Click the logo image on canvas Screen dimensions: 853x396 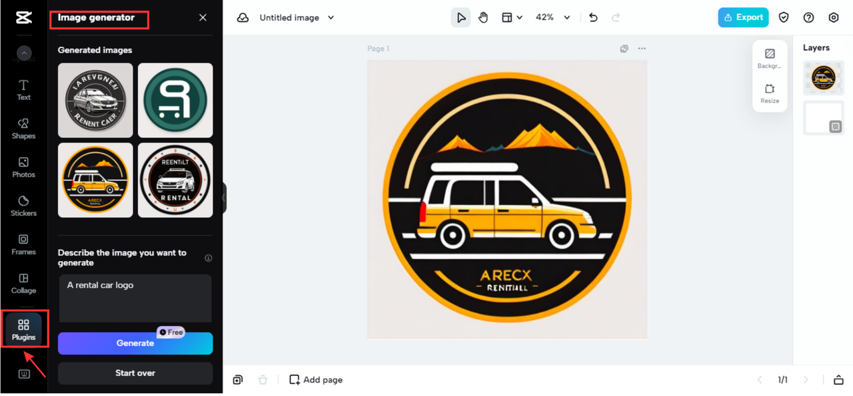click(507, 200)
